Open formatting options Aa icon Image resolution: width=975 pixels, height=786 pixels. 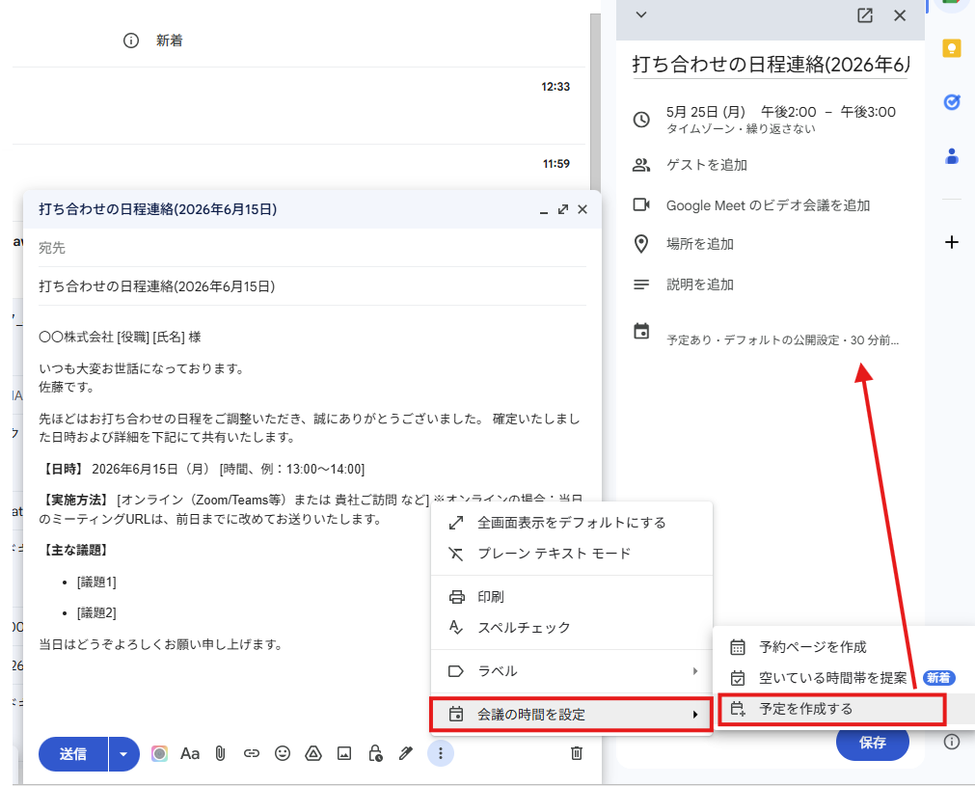click(190, 753)
